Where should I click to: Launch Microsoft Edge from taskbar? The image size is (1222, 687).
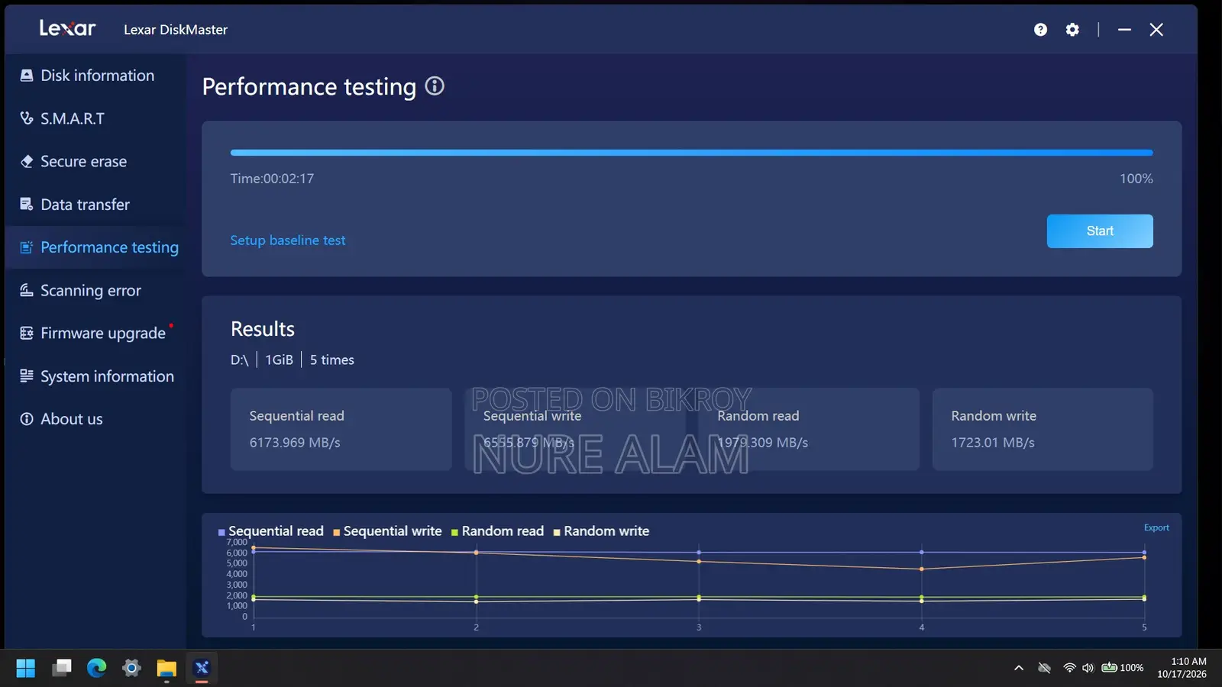96,669
